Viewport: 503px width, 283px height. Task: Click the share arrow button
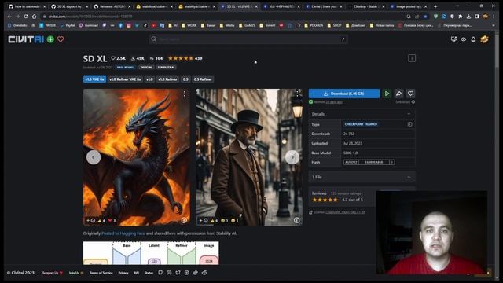point(398,94)
